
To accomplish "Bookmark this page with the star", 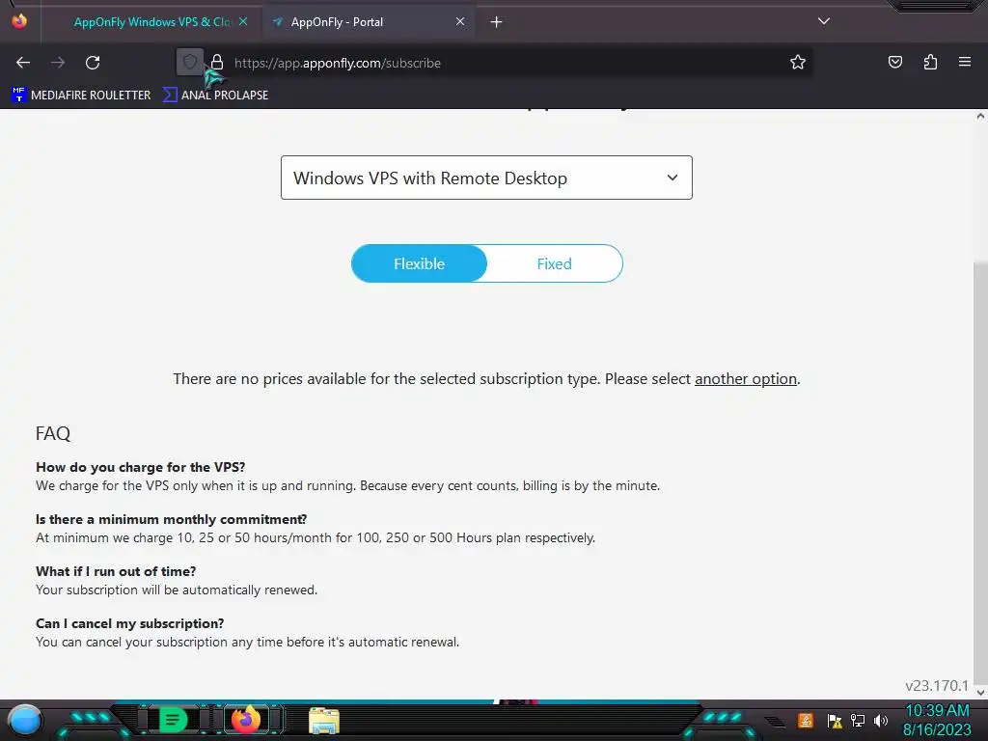I will pyautogui.click(x=798, y=62).
